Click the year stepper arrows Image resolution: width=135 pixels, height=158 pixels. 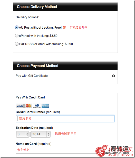(x=49, y=134)
